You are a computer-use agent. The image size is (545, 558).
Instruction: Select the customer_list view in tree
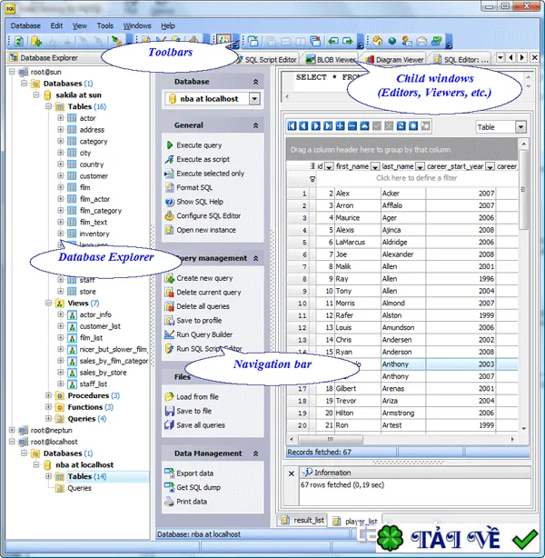100,326
